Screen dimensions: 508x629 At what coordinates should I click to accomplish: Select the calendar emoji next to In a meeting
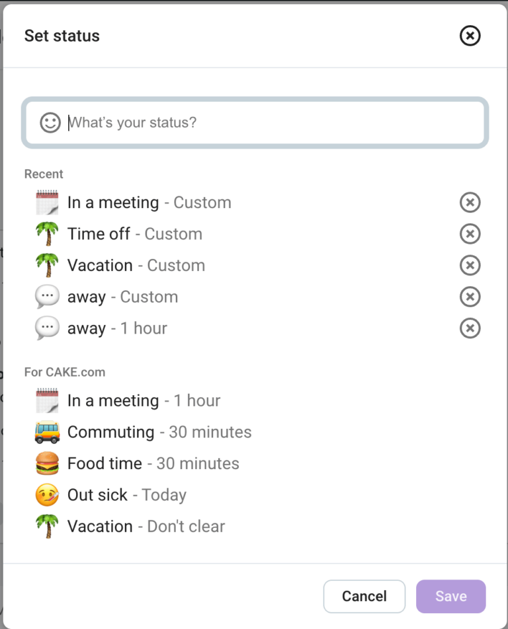[47, 202]
